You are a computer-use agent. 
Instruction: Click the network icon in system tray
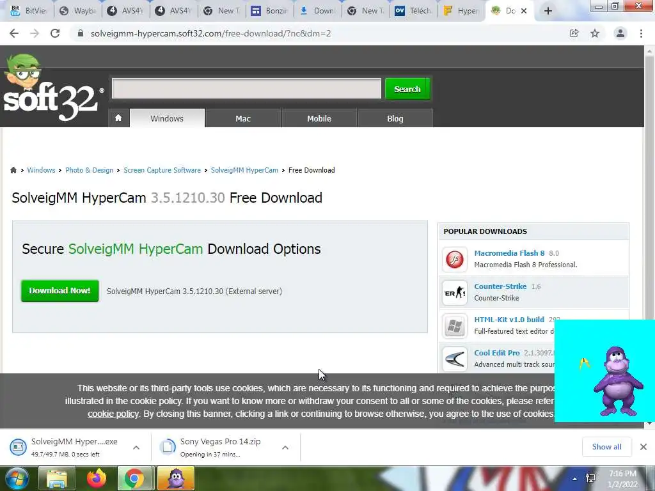point(590,479)
